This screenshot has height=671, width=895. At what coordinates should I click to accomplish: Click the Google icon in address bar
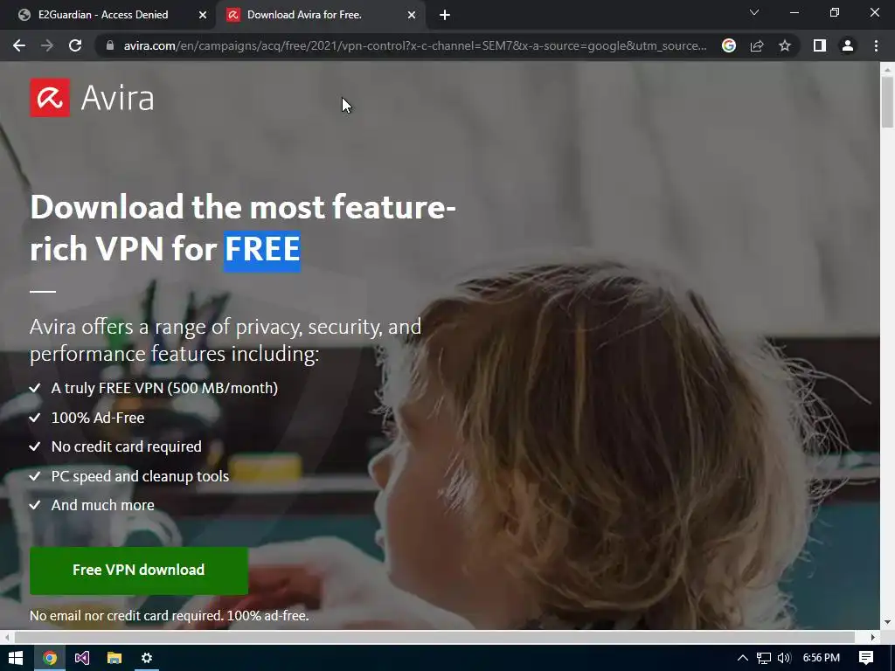click(x=728, y=45)
